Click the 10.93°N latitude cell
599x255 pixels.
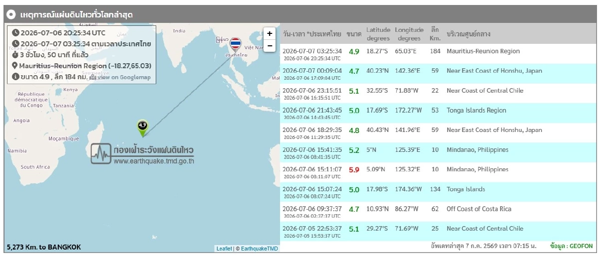click(378, 209)
